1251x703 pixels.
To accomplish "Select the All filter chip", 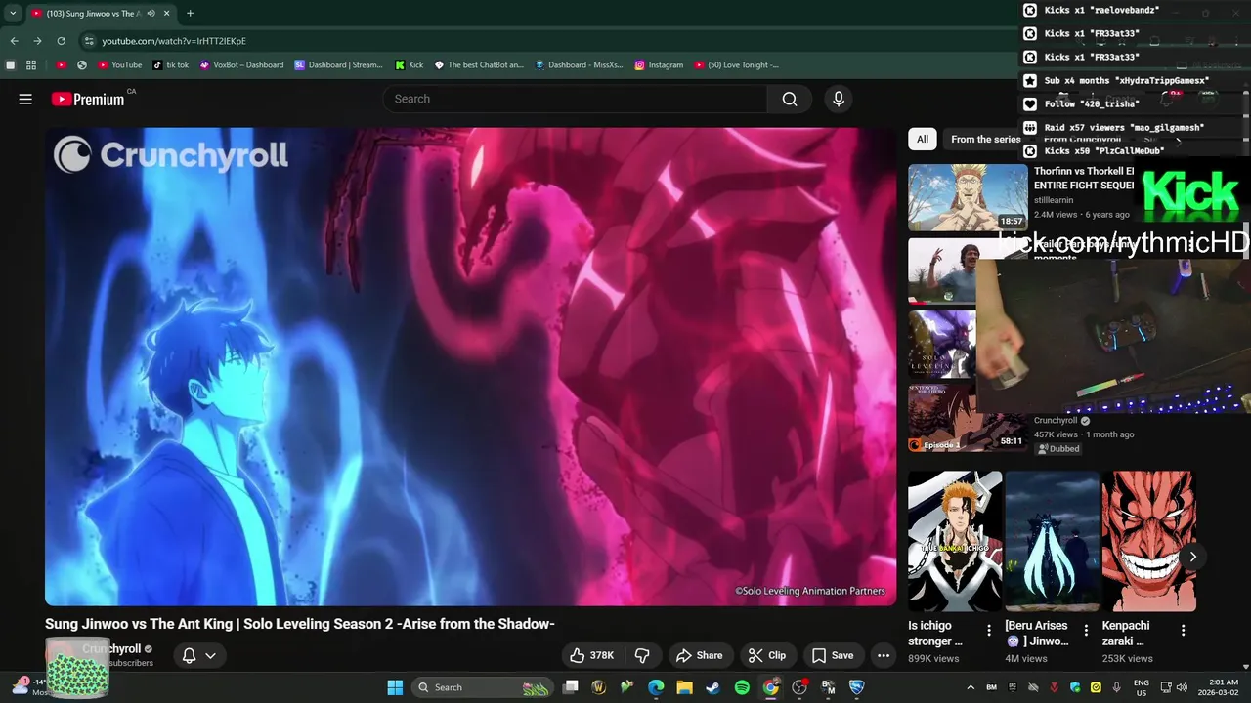I will click(x=922, y=139).
